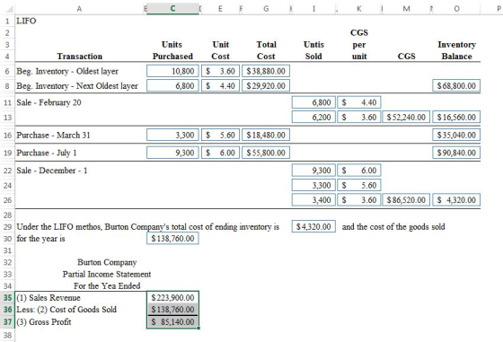Select column A header
The width and height of the screenshot is (503, 342).
[x=79, y=9]
